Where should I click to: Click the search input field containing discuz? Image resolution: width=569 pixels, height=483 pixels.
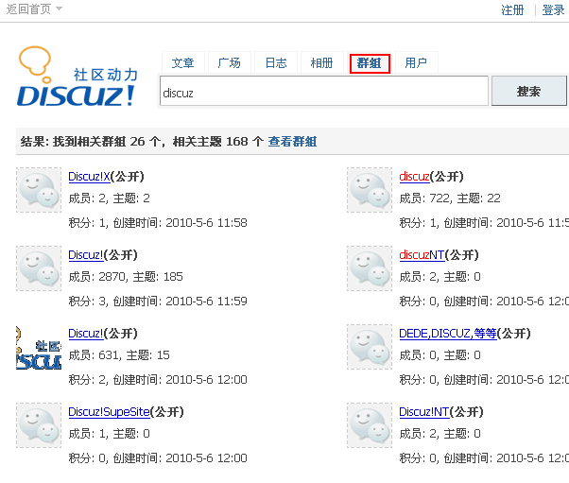pyautogui.click(x=322, y=93)
